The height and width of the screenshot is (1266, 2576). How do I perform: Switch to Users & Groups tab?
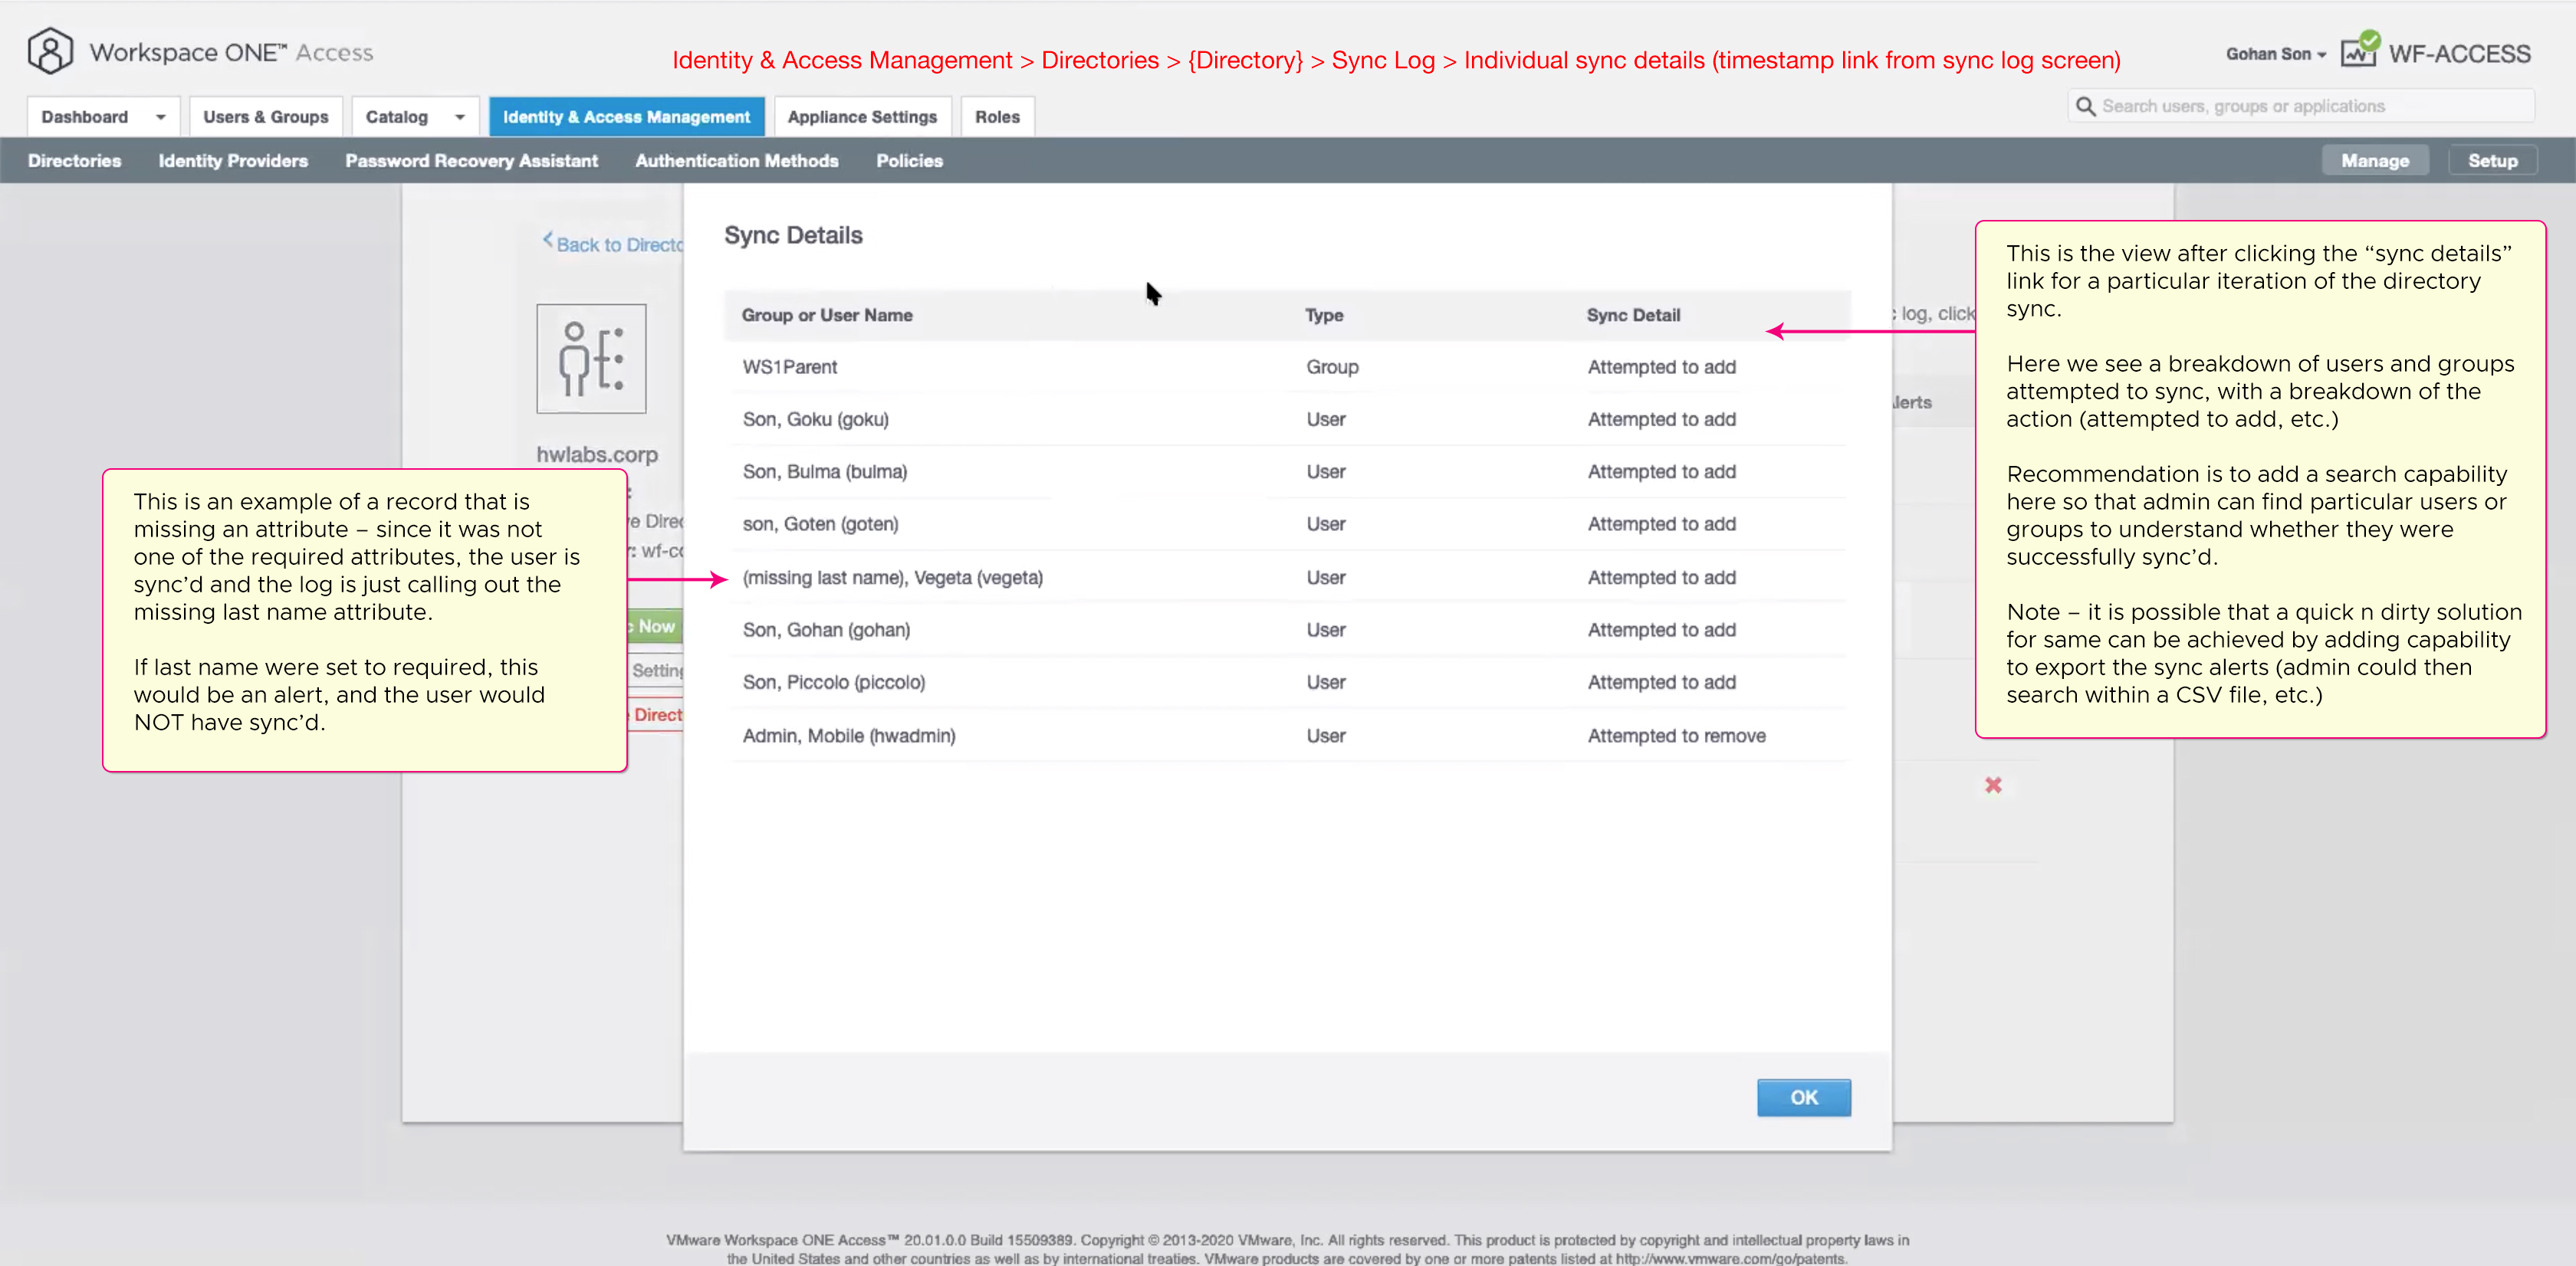[265, 117]
